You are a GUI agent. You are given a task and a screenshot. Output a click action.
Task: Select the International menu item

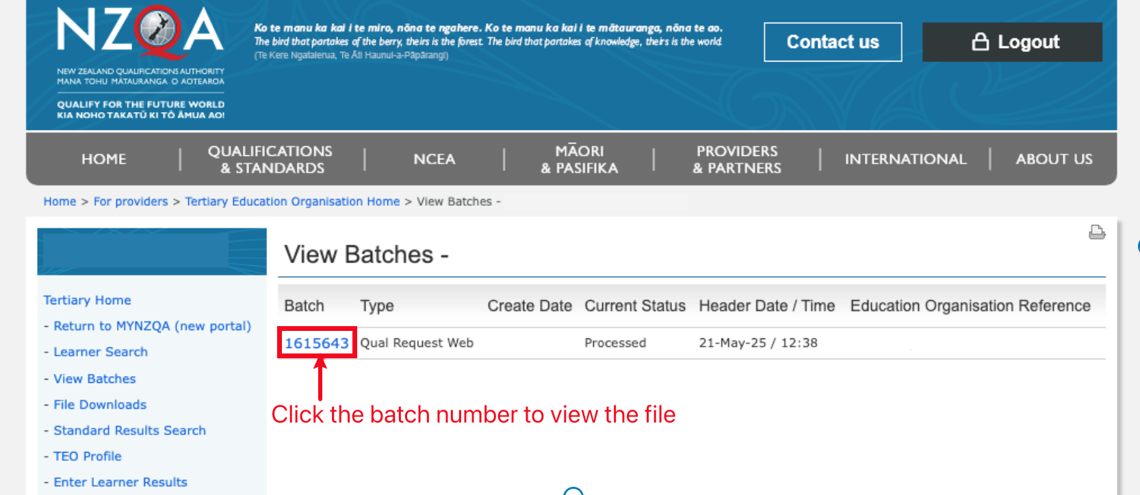click(x=905, y=159)
